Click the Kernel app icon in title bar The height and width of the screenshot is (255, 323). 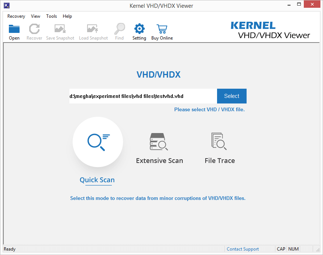click(x=7, y=6)
